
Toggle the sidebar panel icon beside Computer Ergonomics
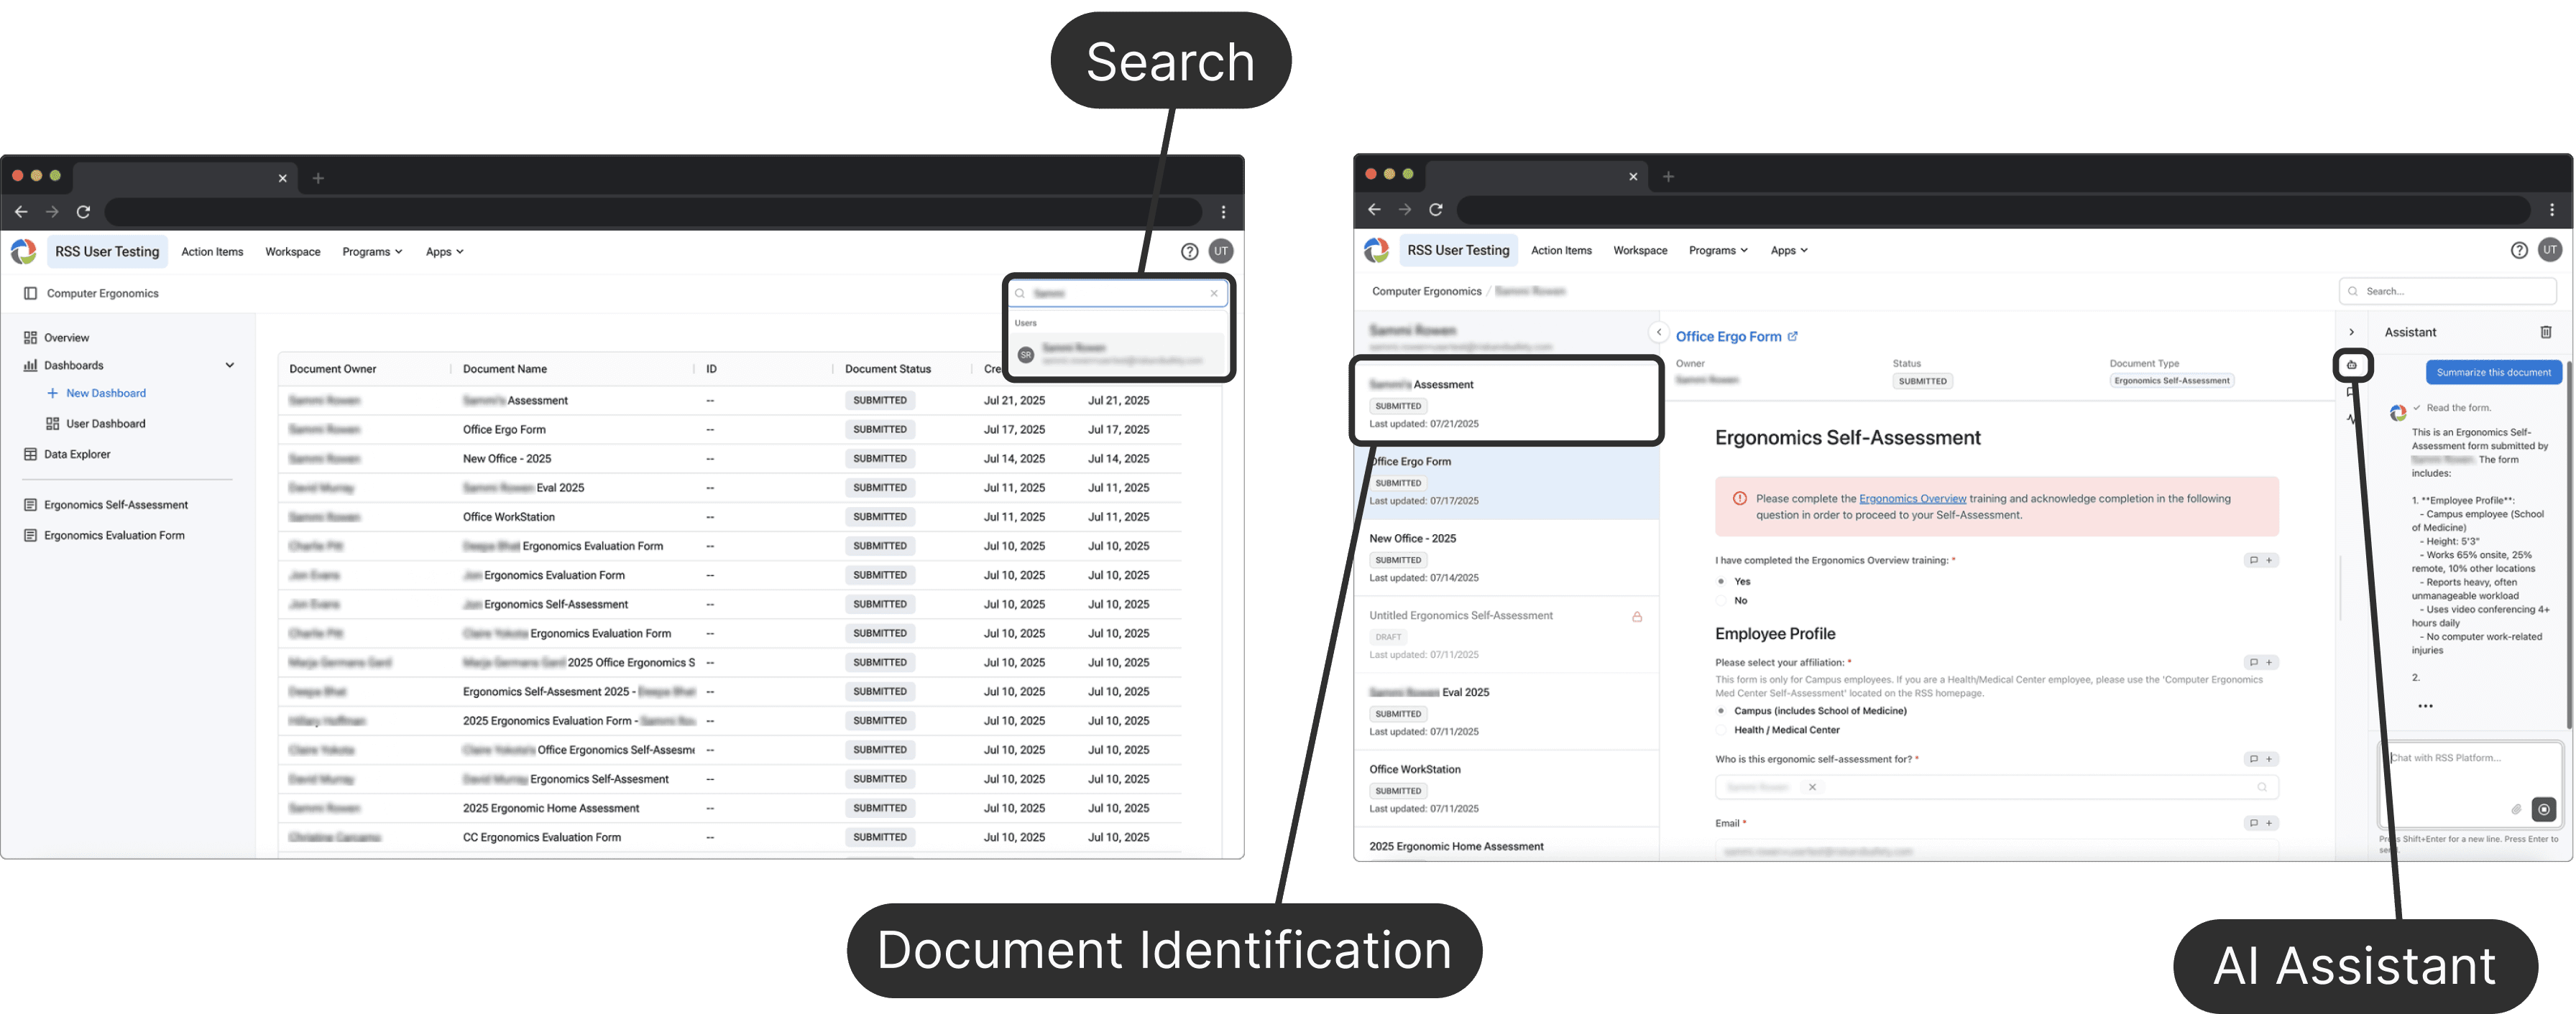tap(30, 294)
